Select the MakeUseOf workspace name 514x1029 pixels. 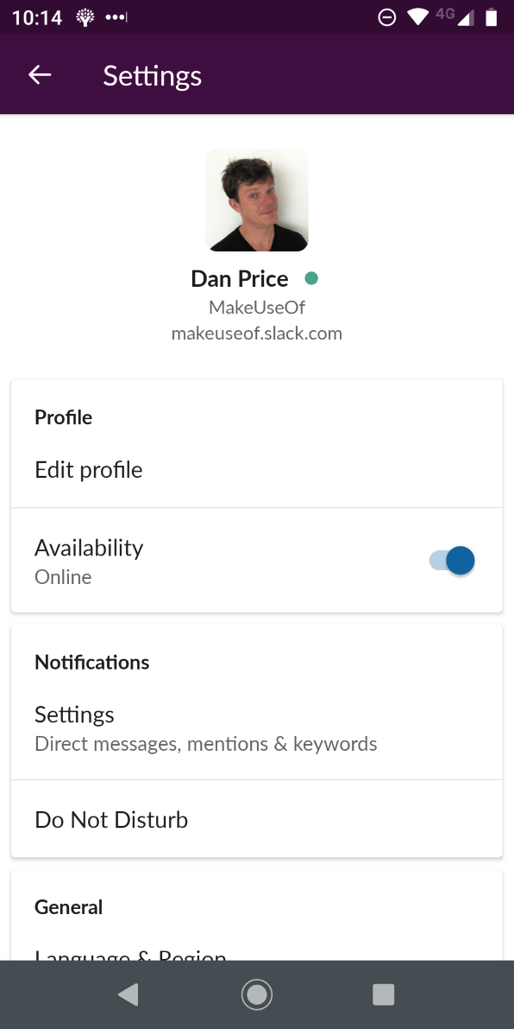tap(256, 307)
